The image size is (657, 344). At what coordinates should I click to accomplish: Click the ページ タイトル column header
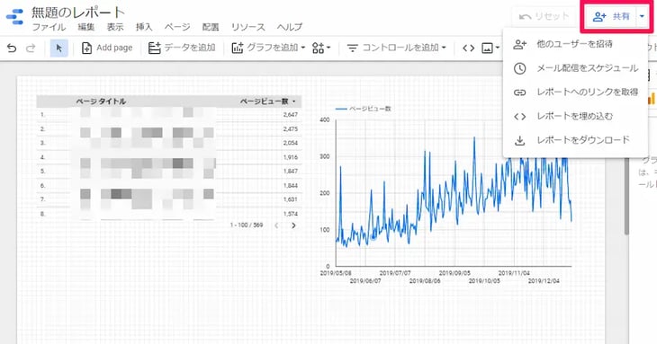(101, 101)
